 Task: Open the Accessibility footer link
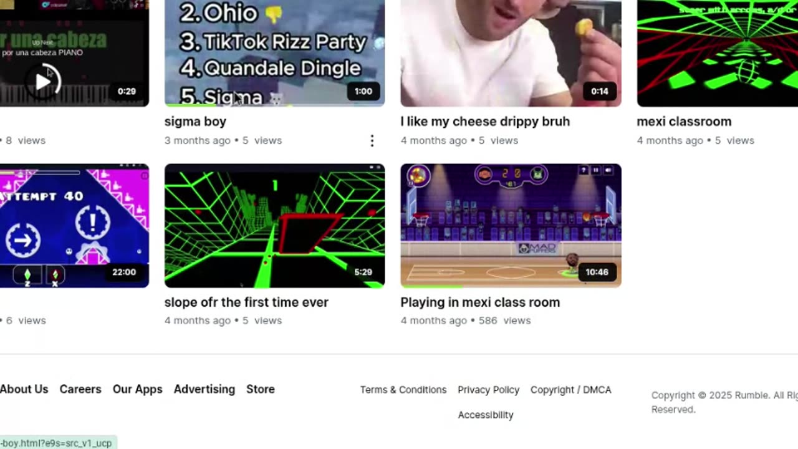tap(486, 415)
